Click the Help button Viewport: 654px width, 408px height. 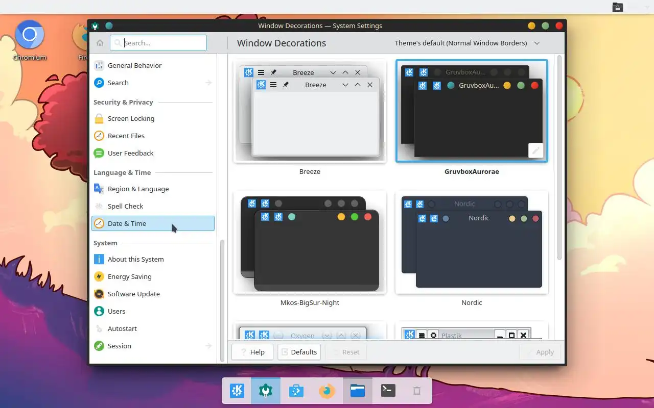tap(252, 352)
